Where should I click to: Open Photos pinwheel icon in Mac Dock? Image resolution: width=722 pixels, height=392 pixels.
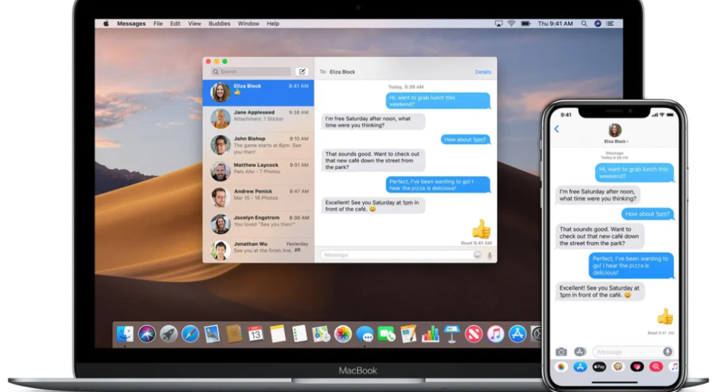coord(343,334)
